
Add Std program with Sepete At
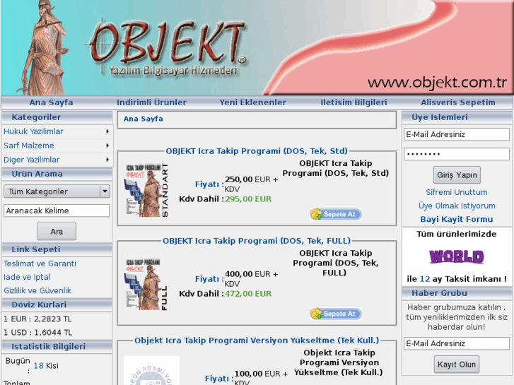pyautogui.click(x=336, y=214)
